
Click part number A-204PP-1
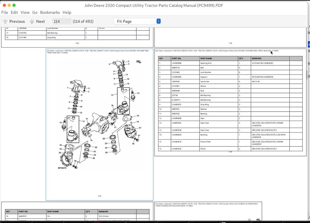point(176,100)
